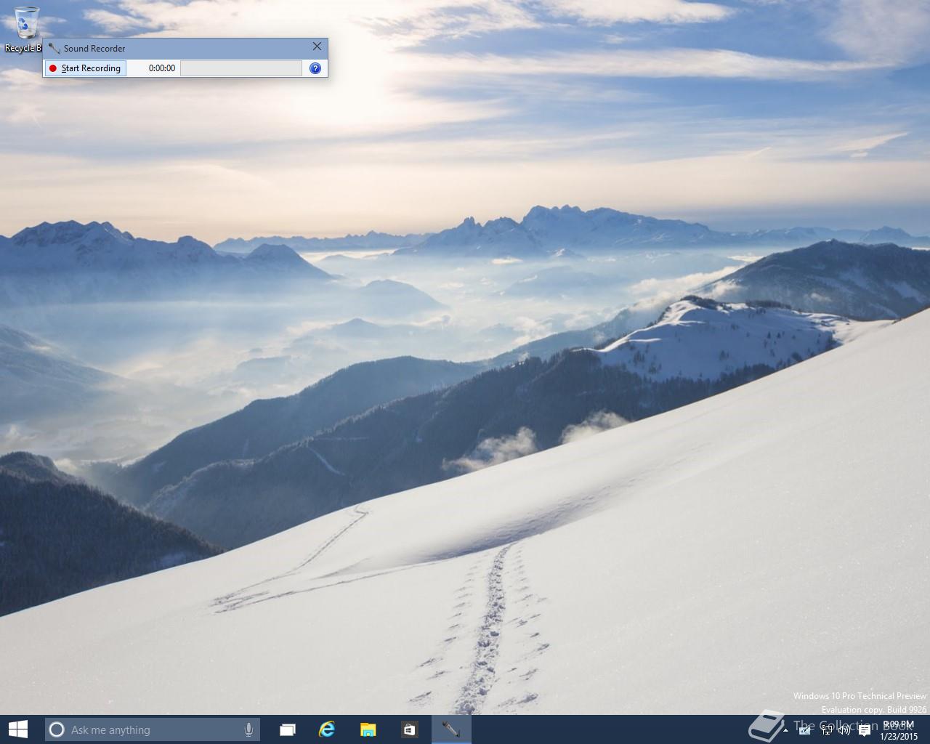Open the Windows Start menu
This screenshot has width=930, height=744.
[17, 729]
